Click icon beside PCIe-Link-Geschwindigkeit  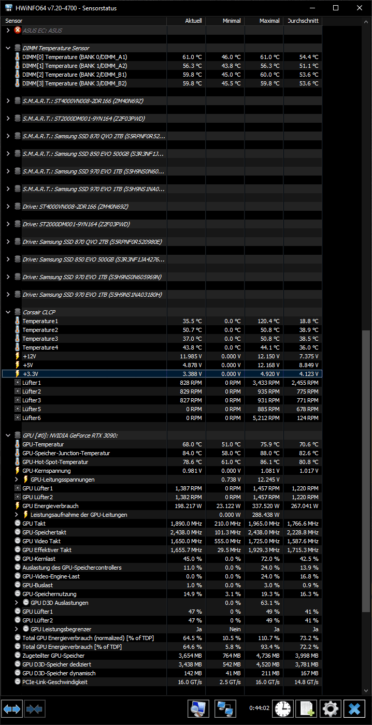(x=18, y=682)
